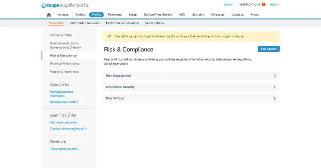
Task: Open Service/Time Sheets tab
Action: pyautogui.click(x=158, y=14)
